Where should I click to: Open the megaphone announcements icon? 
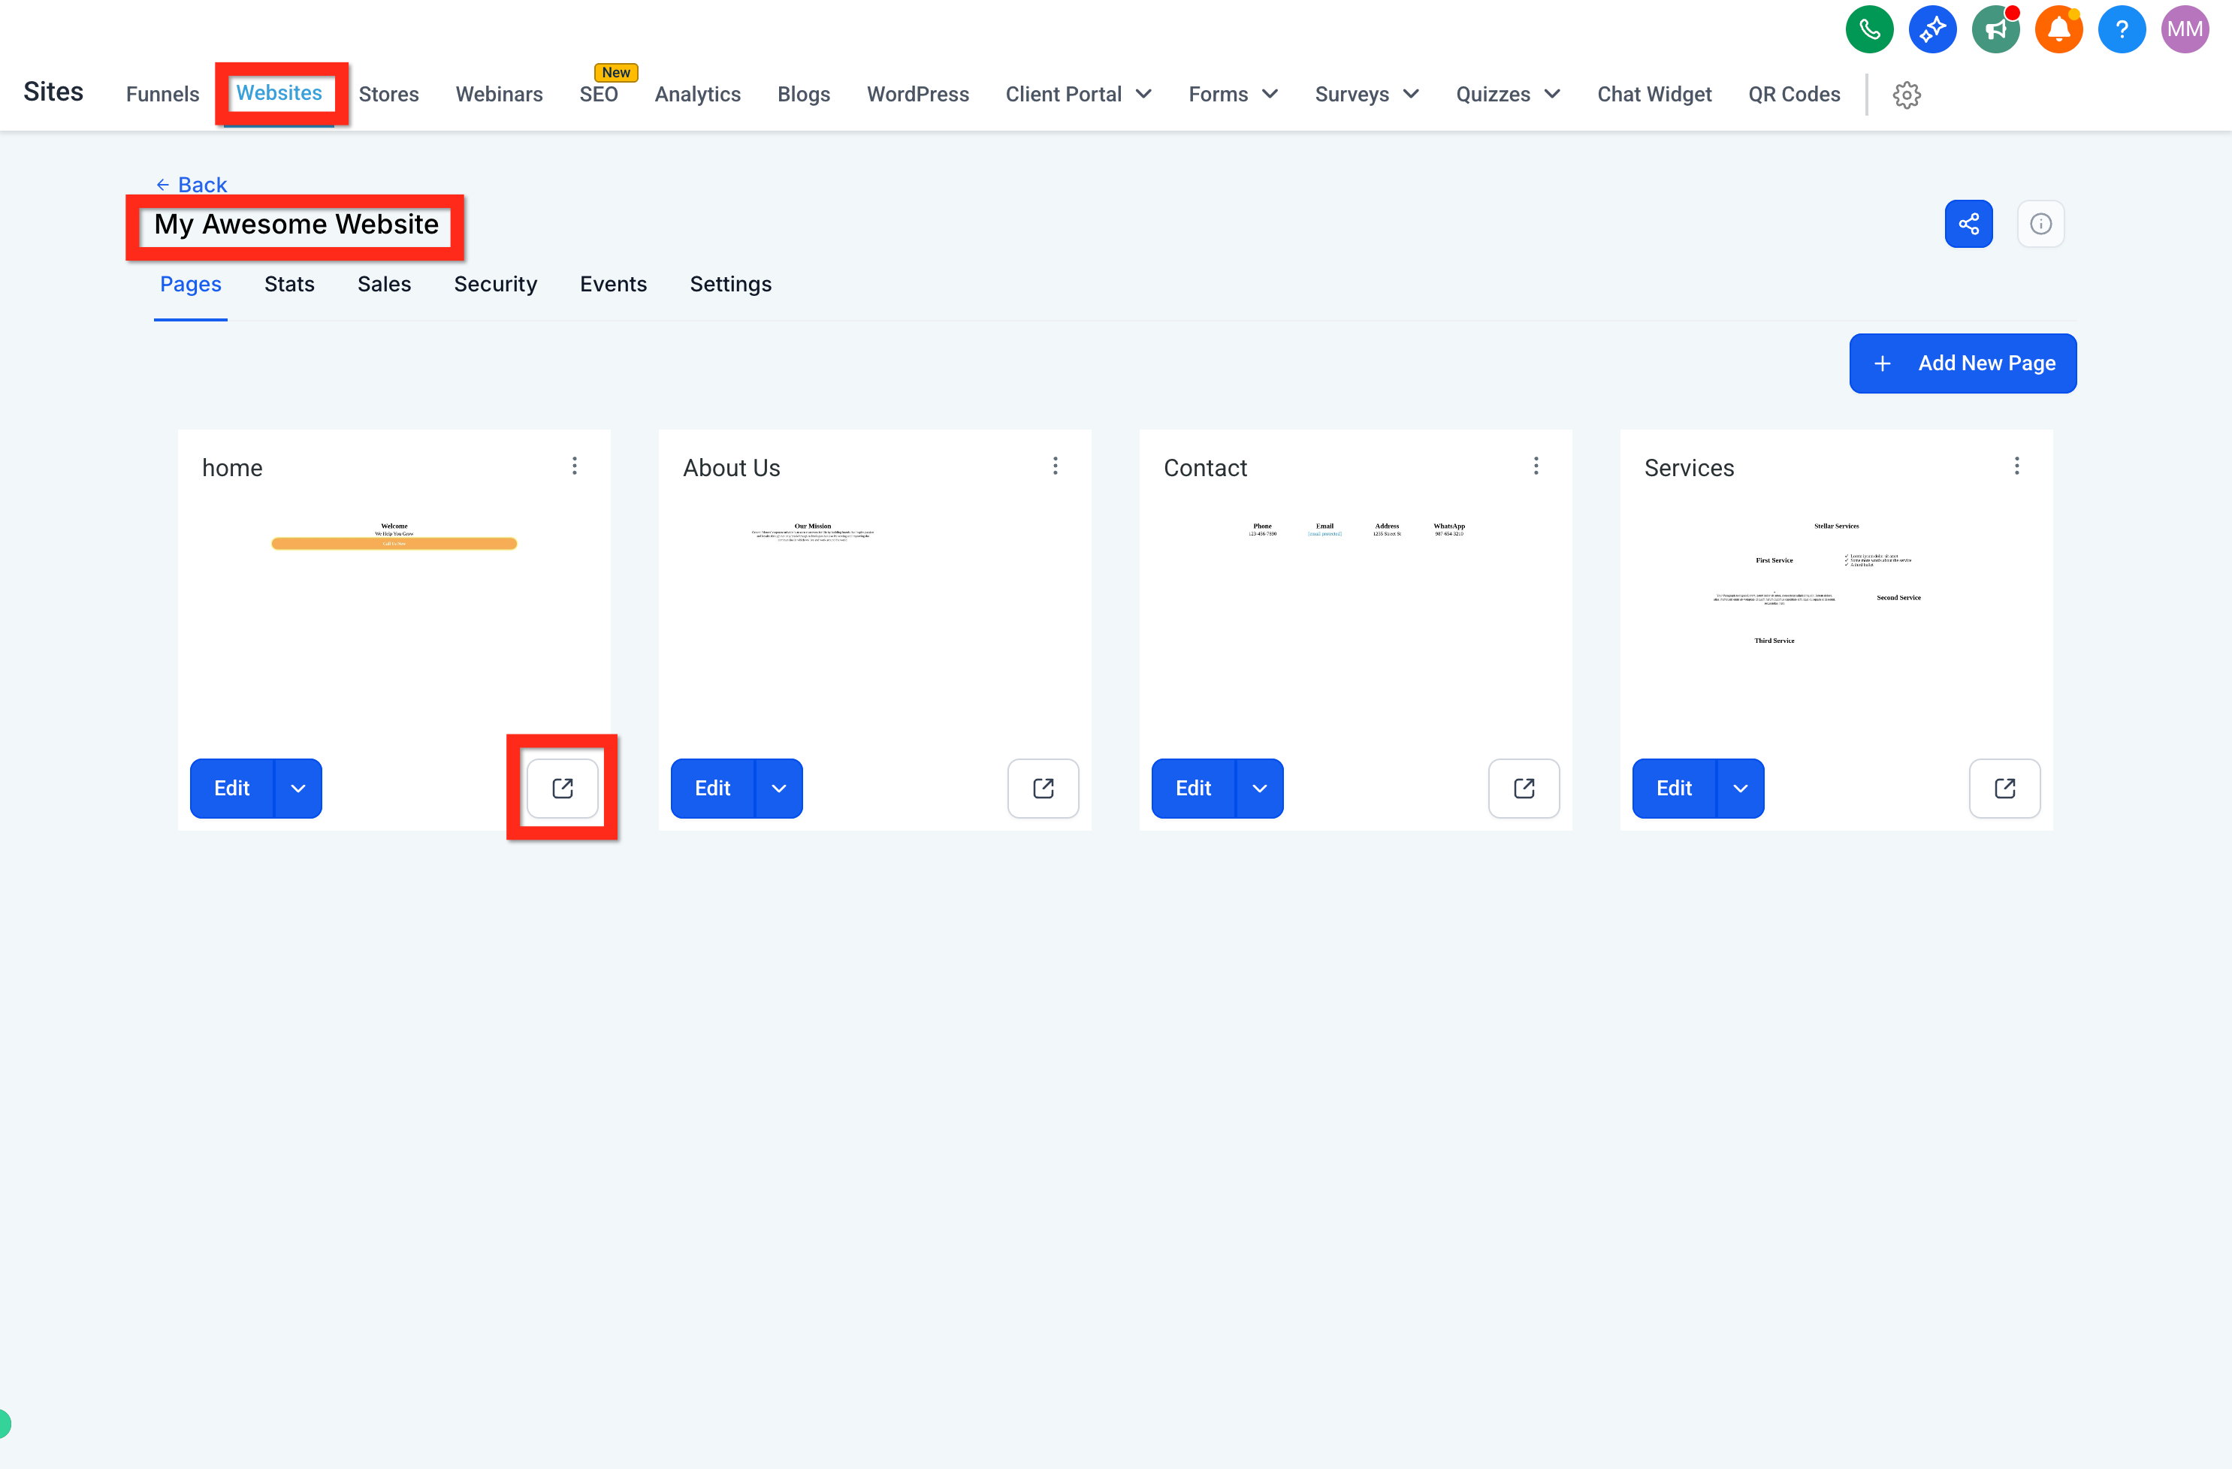1995,30
